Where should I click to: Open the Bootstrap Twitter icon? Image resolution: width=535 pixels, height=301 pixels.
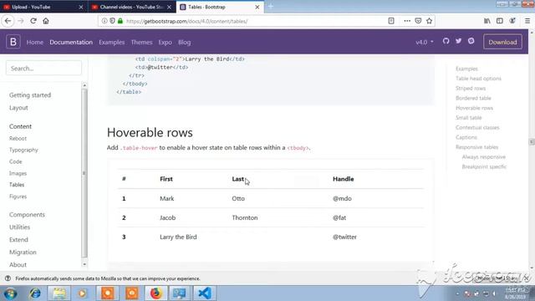459,41
